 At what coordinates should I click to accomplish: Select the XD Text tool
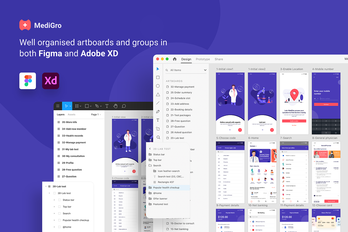point(158,120)
